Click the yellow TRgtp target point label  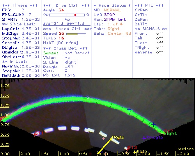[x=118, y=137]
